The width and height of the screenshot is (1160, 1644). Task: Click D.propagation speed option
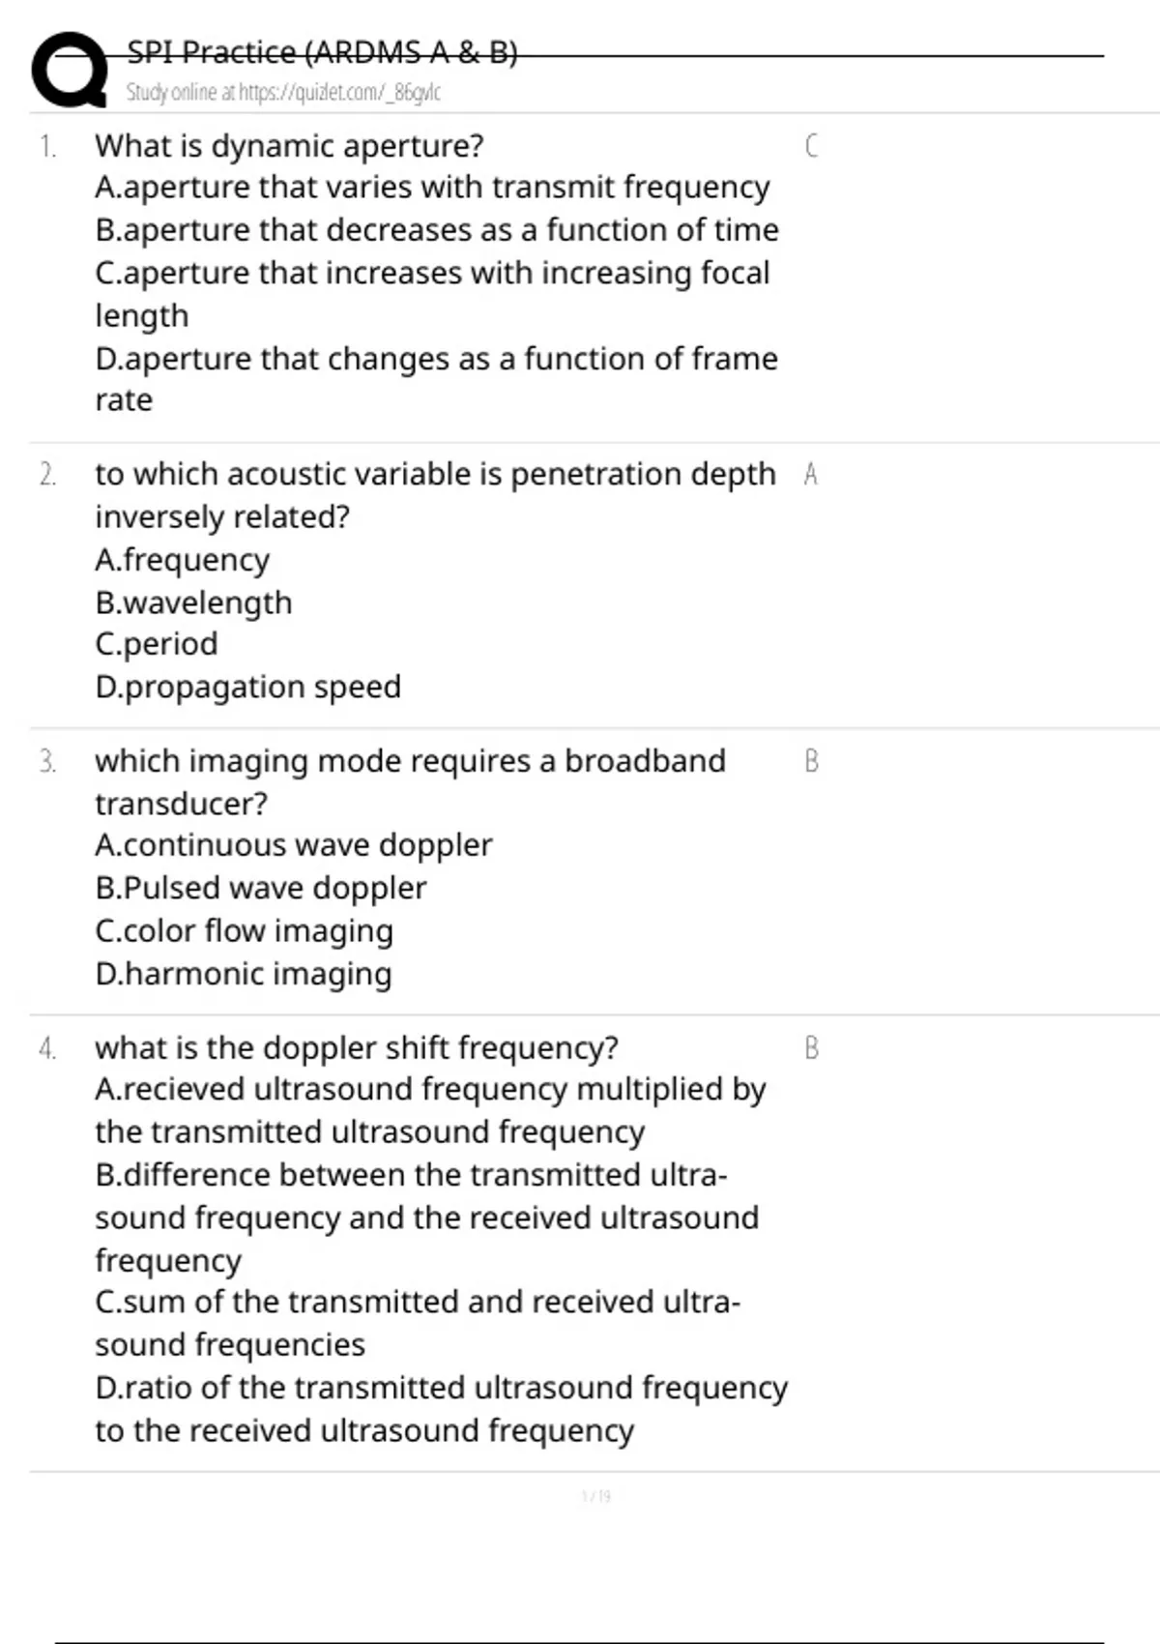247,687
